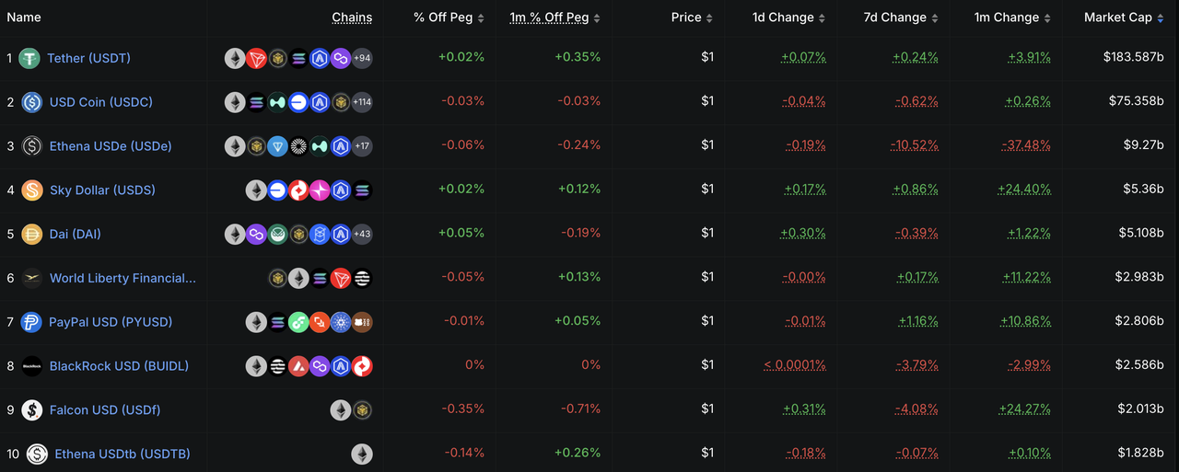Image resolution: width=1179 pixels, height=472 pixels.
Task: Show the +43 extra chains for Dai
Action: click(362, 234)
